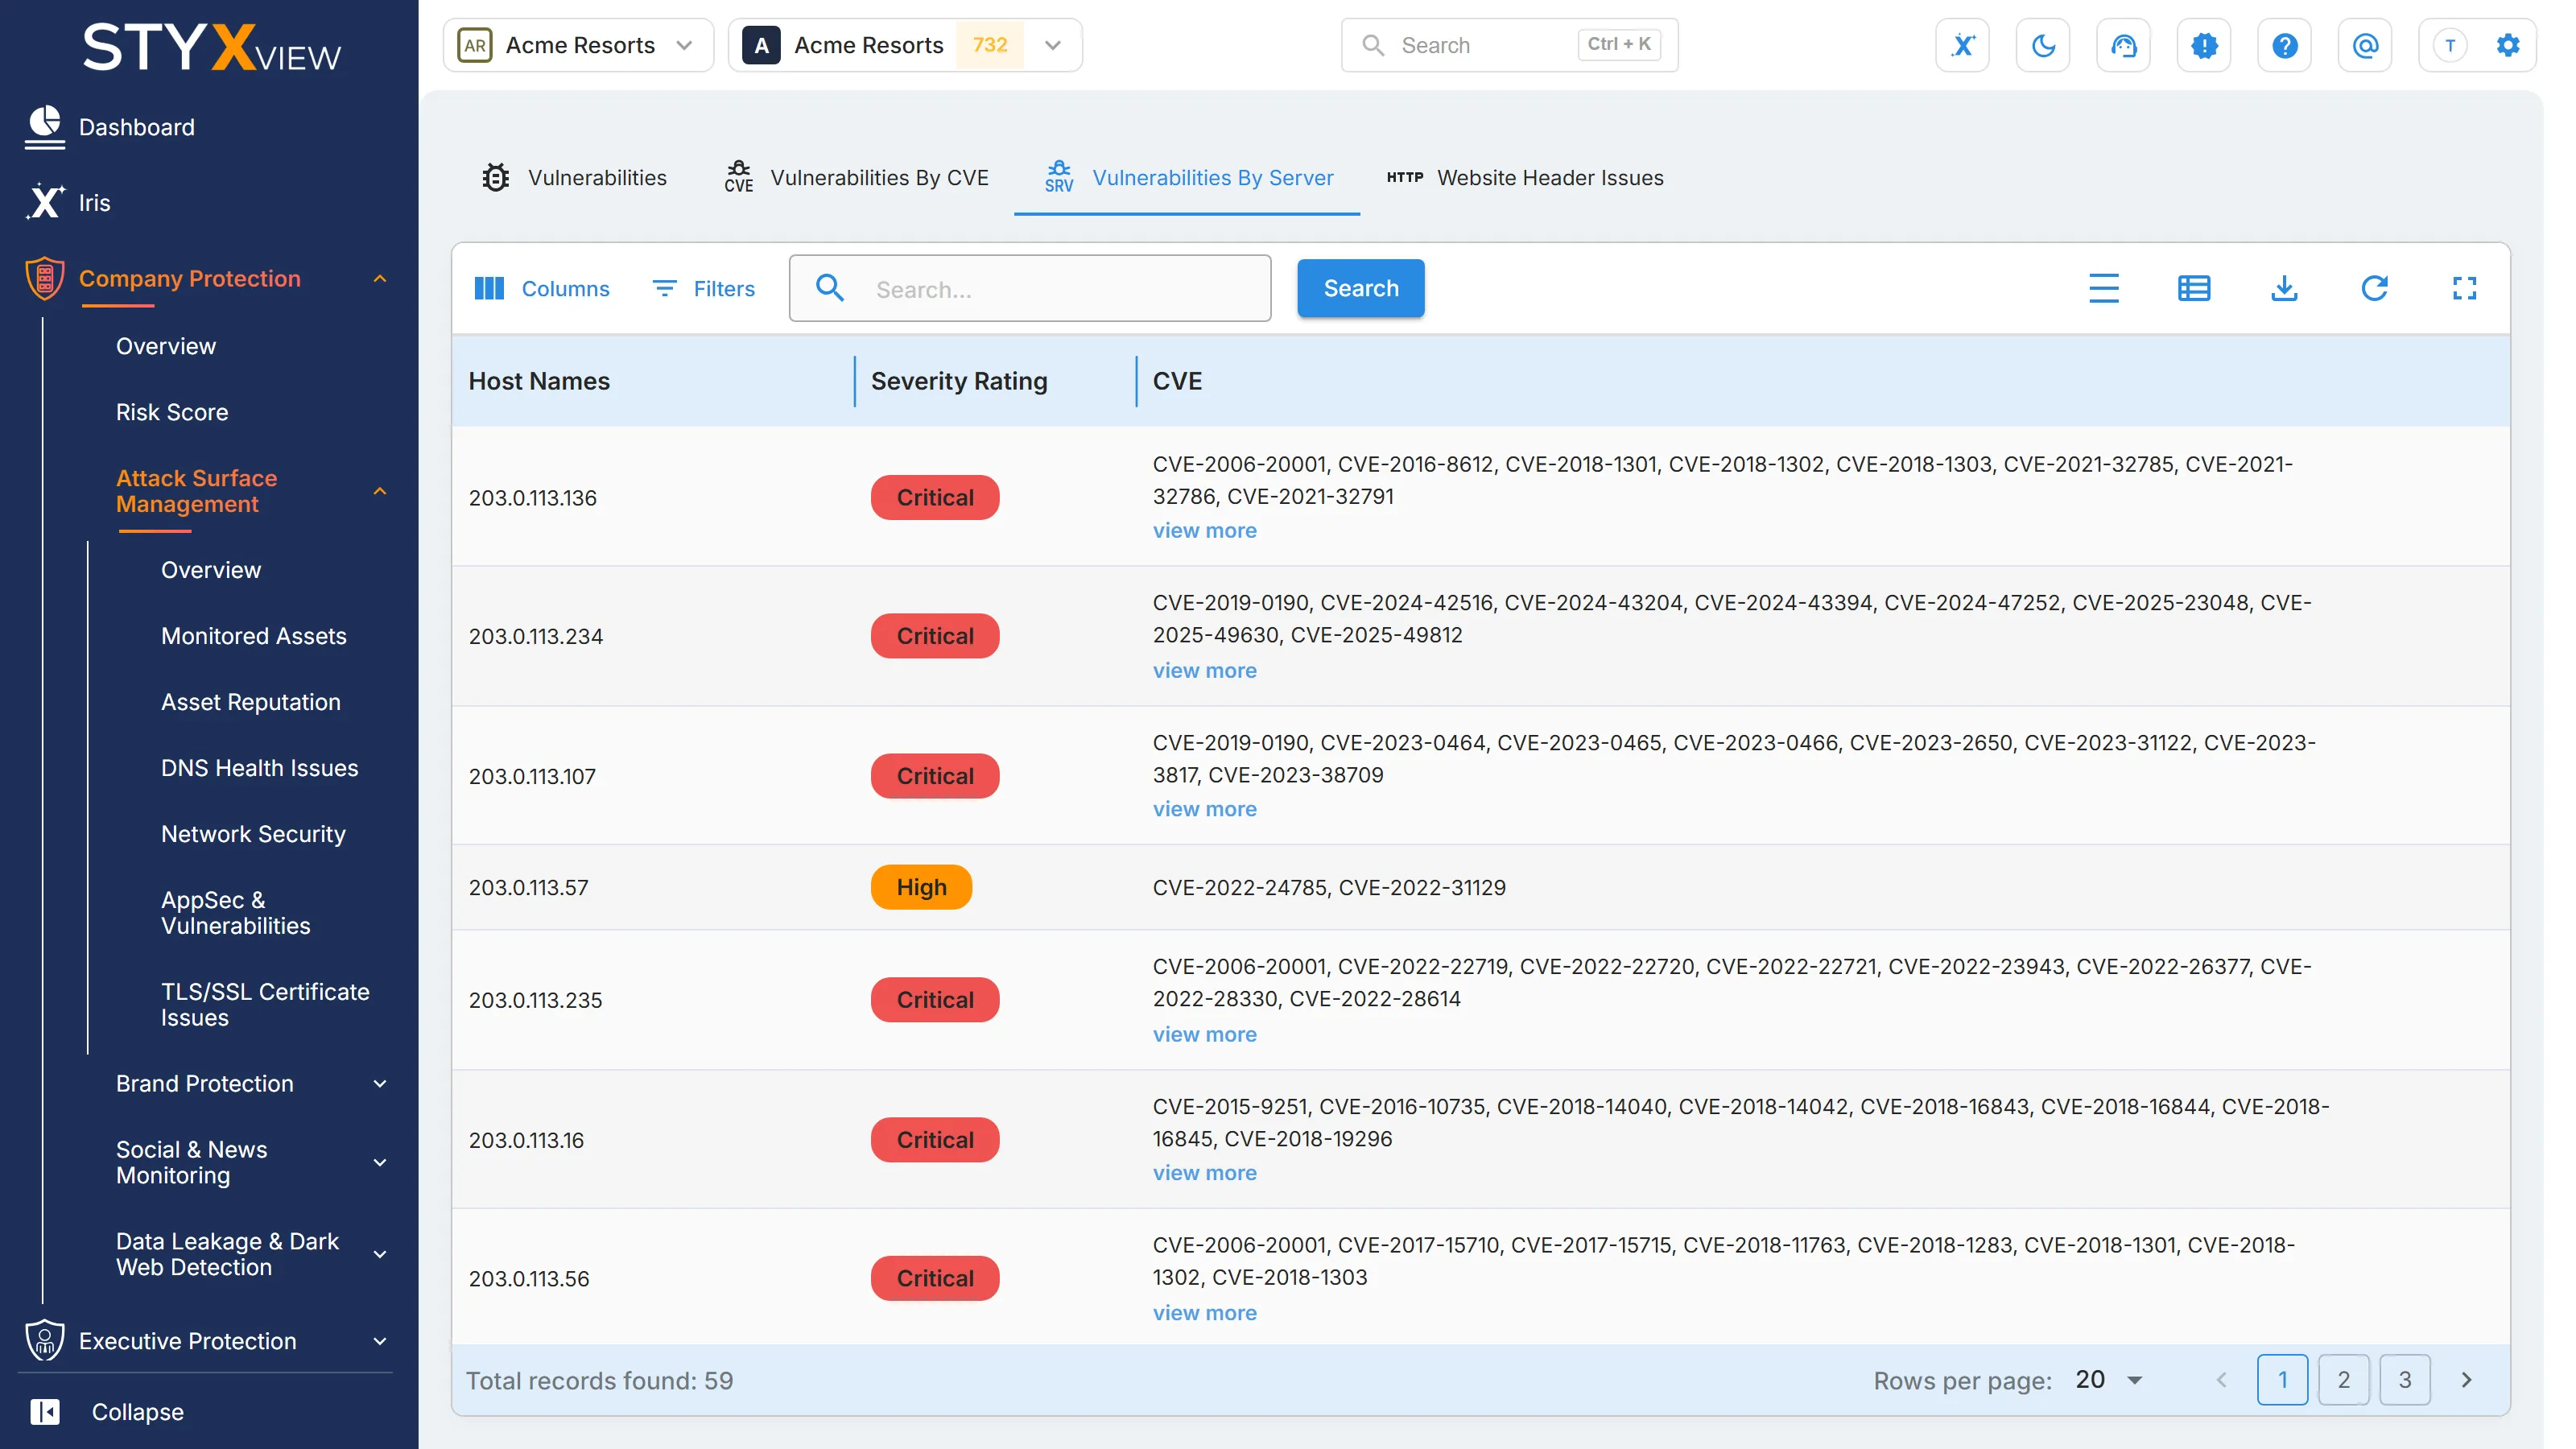Click the blue Search button

[x=1360, y=288]
